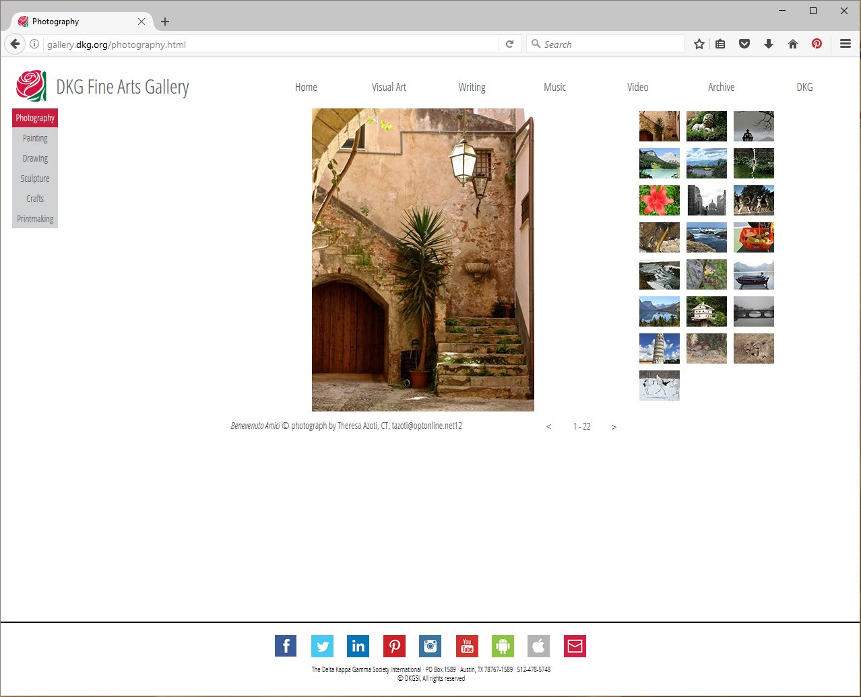Click the 1 - 22 page range text
This screenshot has height=697, width=861.
[x=581, y=427]
